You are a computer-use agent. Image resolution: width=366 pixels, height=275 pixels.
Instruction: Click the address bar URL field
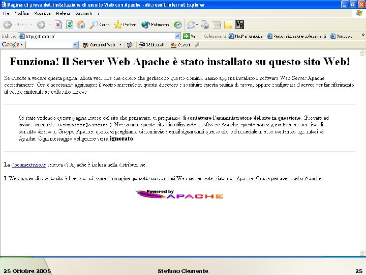pos(99,36)
